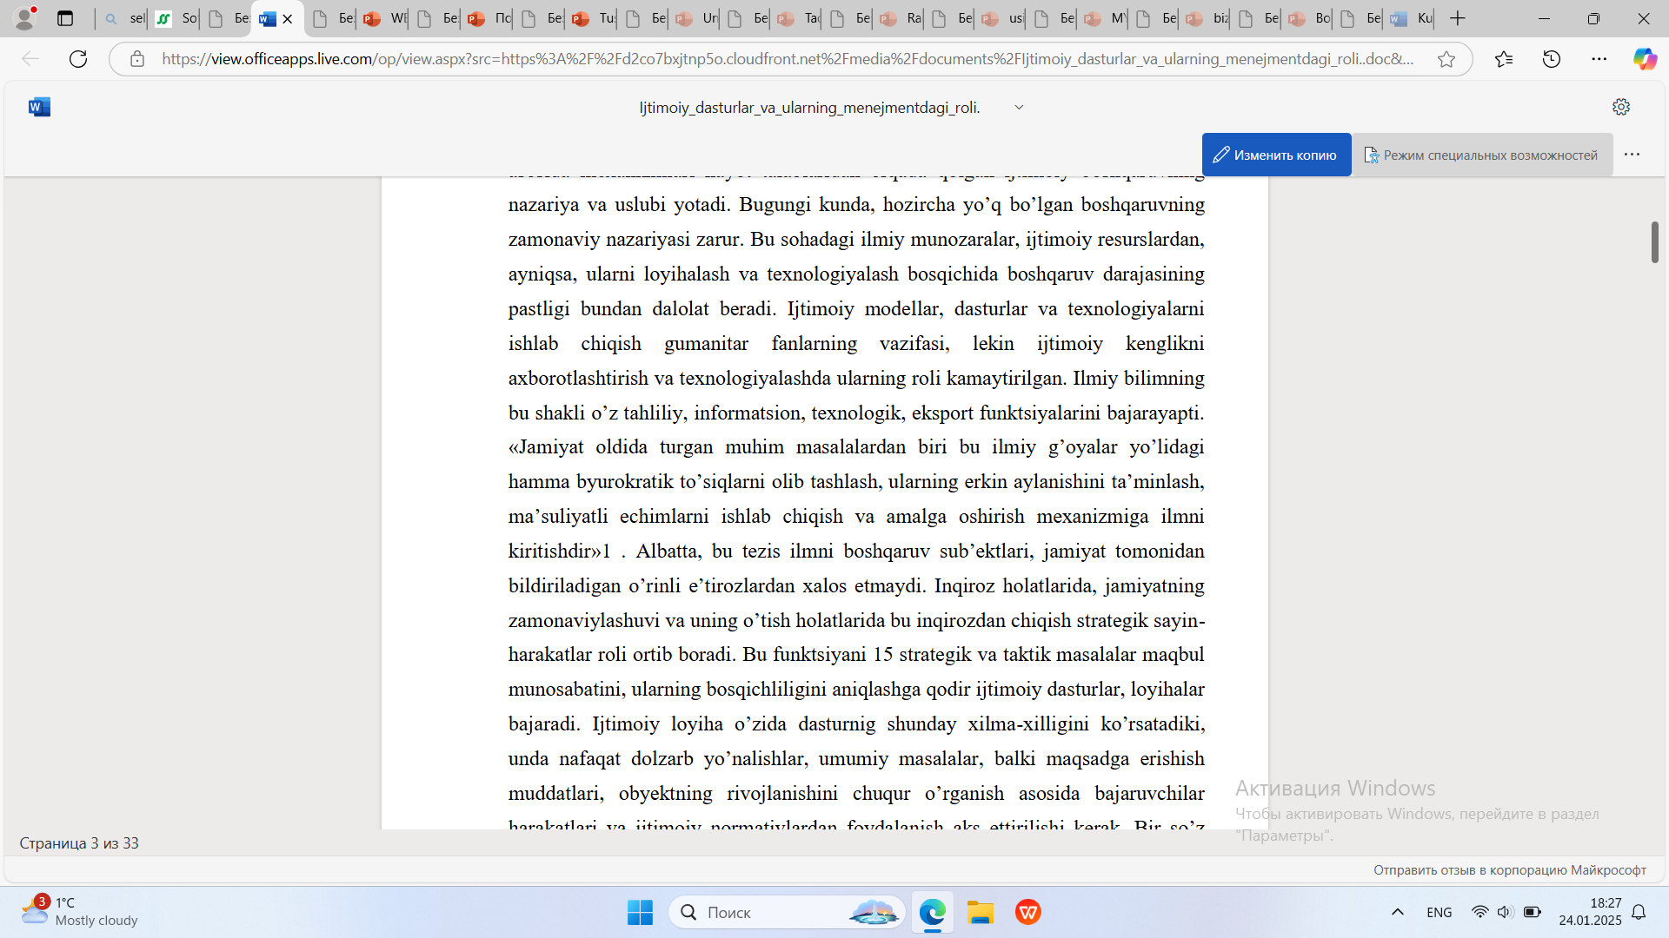Launch Copilot from the browser toolbar
Image resolution: width=1669 pixels, height=938 pixels.
coord(1645,59)
